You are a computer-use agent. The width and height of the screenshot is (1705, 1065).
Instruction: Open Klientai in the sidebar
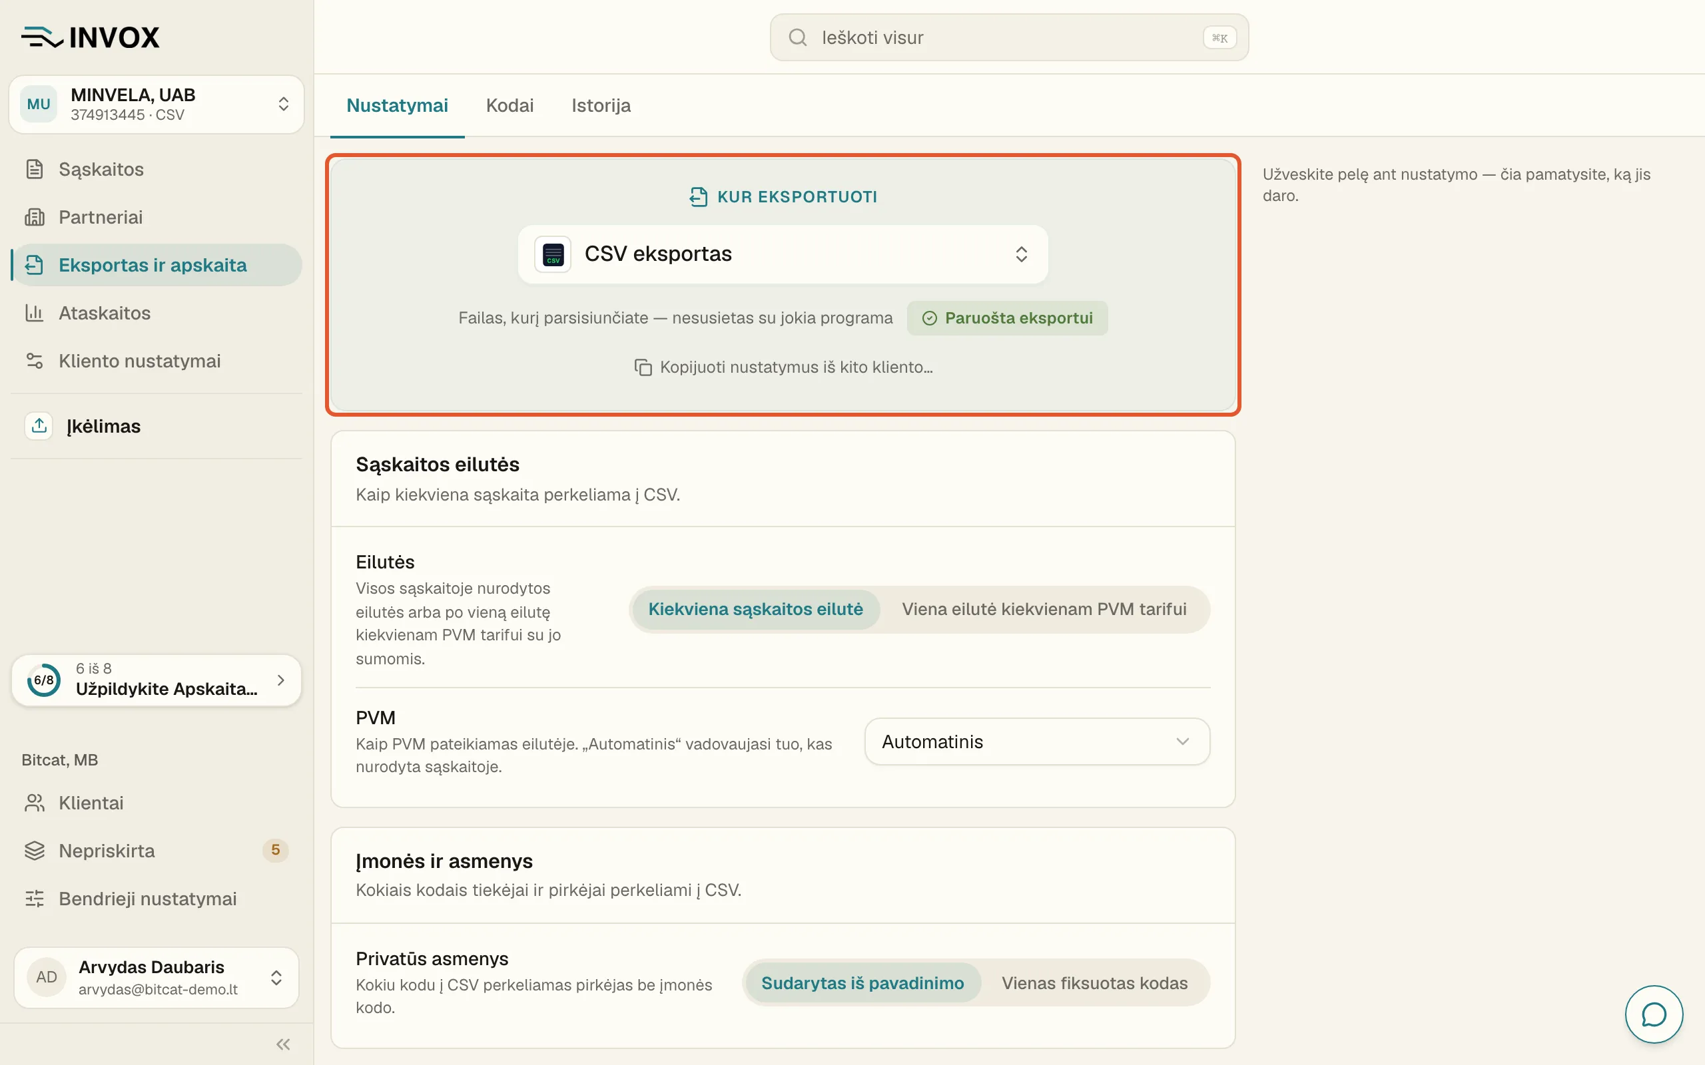click(157, 803)
